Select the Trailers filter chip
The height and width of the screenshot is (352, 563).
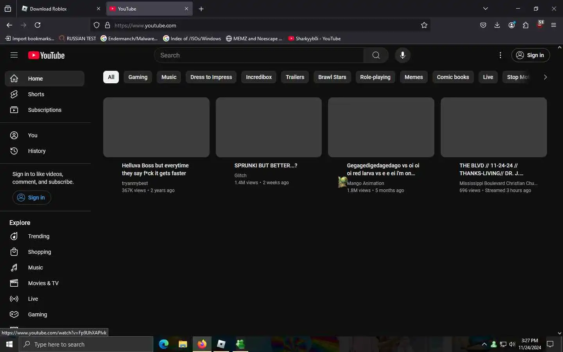295,77
